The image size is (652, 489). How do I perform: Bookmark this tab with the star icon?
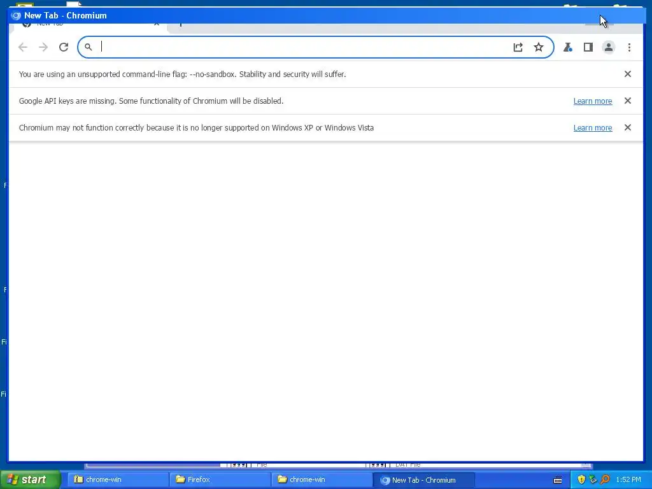coord(539,47)
